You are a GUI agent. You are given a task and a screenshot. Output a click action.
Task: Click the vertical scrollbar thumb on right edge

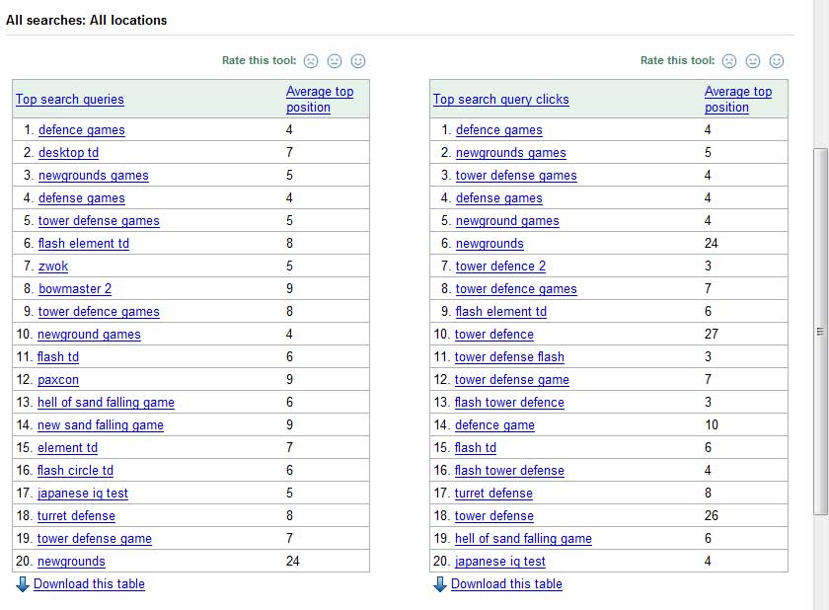(820, 331)
